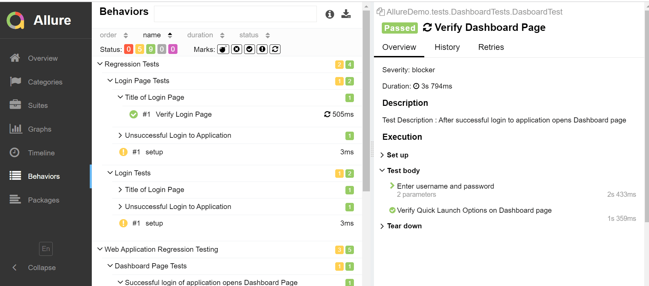Collapse the Regression Tests group

pyautogui.click(x=100, y=64)
